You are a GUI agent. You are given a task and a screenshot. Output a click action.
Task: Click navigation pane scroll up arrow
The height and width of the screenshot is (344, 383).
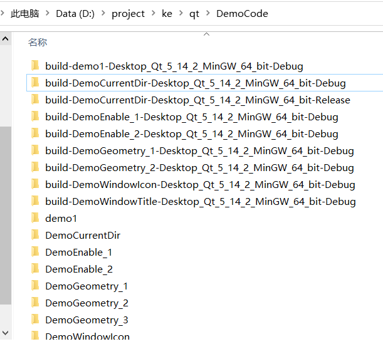tap(6, 39)
